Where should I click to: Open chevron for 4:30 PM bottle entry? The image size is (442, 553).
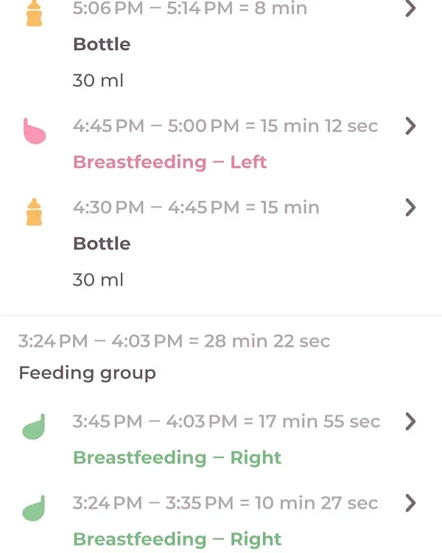click(x=410, y=208)
